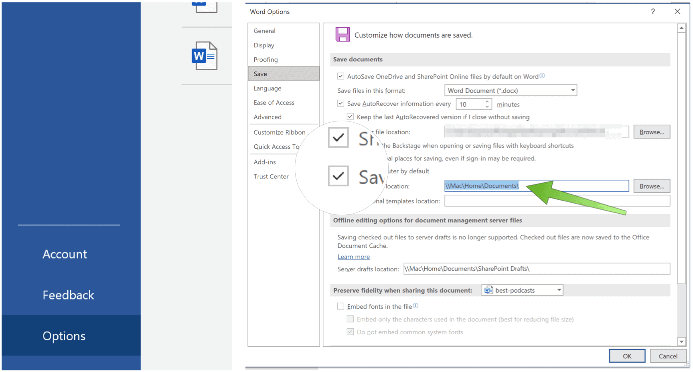This screenshot has height=372, width=693.
Task: Select the Display options category
Action: click(x=284, y=45)
